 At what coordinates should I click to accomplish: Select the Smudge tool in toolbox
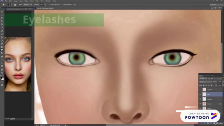2,50
